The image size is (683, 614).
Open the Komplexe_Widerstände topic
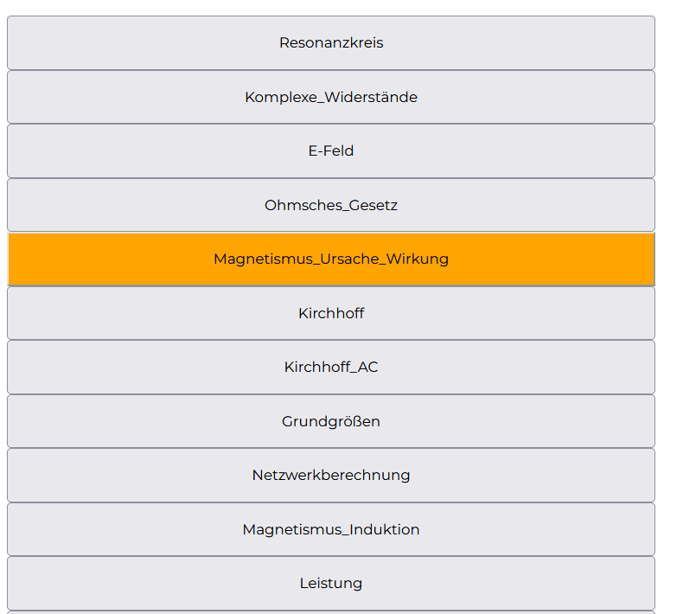click(x=331, y=97)
